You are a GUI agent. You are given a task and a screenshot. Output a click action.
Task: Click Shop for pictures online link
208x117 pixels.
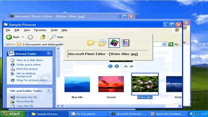[32, 80]
